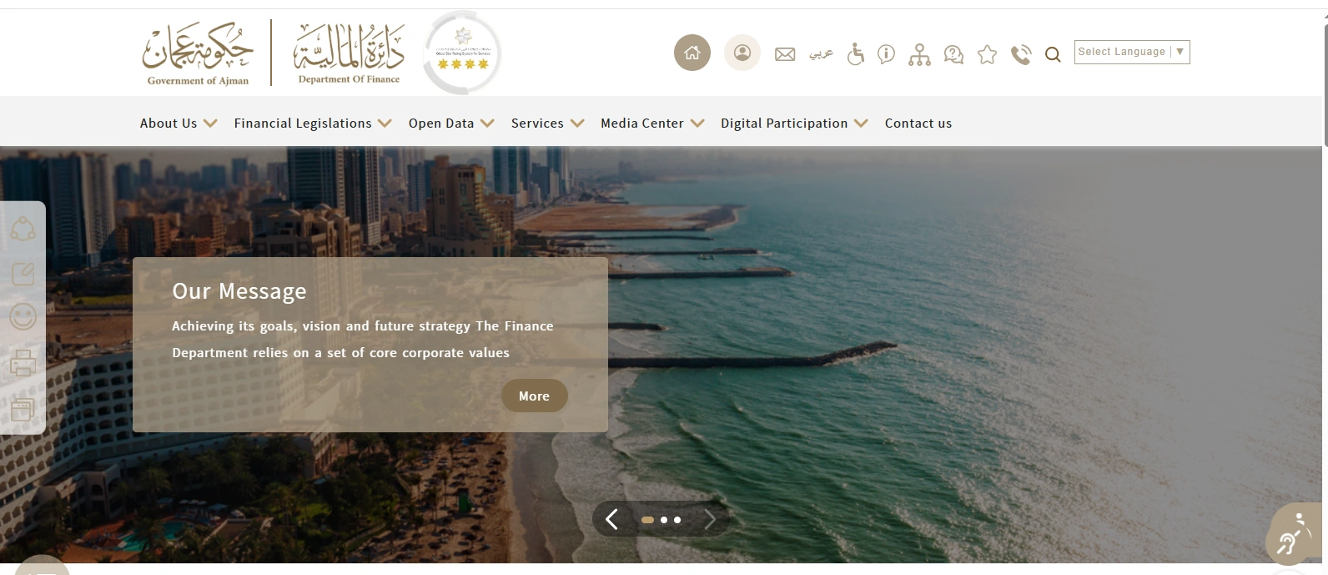Click the printer icon in sidebar
This screenshot has width=1328, height=575.
(x=23, y=363)
